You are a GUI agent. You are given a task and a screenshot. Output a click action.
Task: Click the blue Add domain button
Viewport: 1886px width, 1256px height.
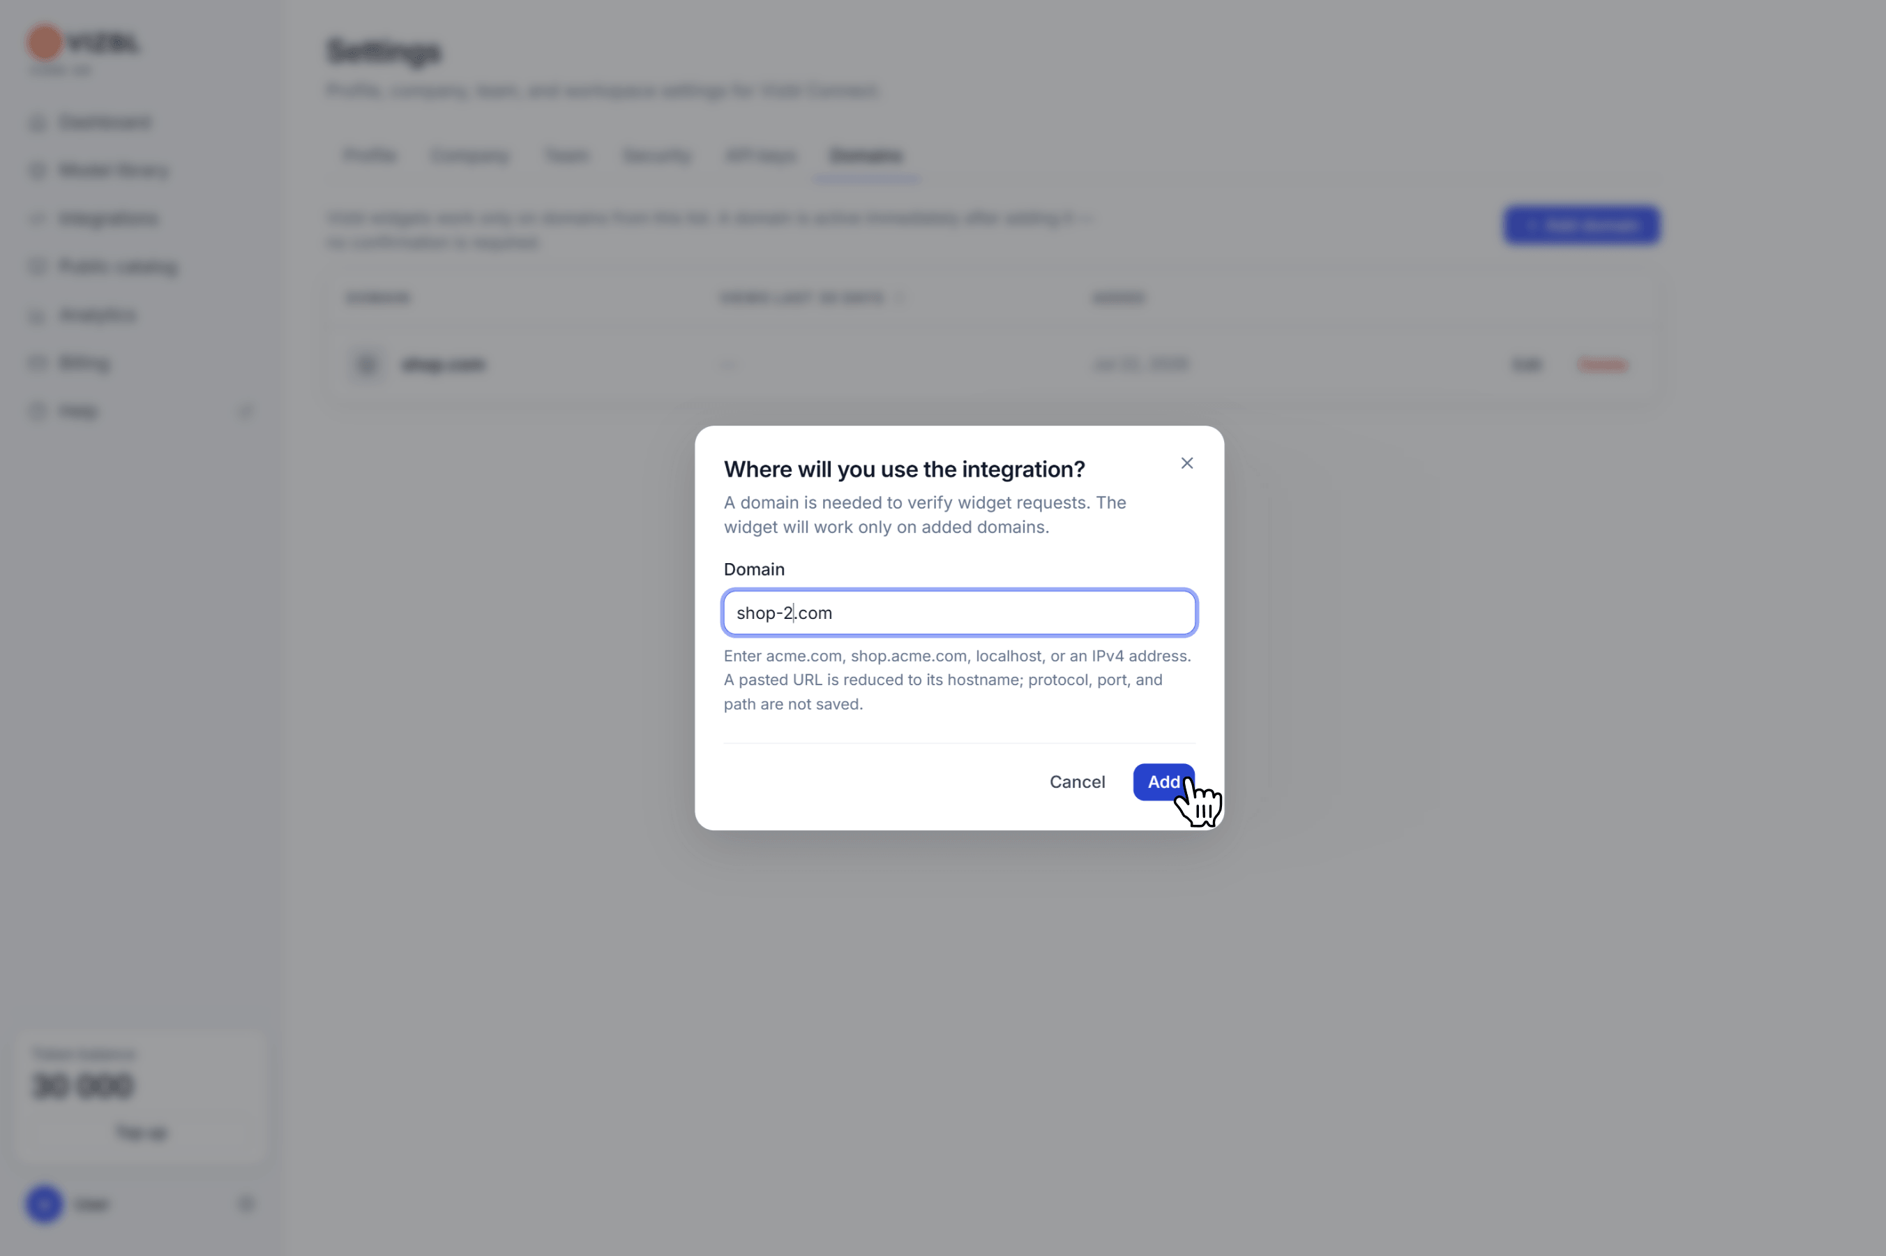1581,225
